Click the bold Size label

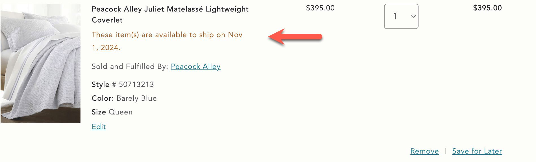[x=99, y=112]
